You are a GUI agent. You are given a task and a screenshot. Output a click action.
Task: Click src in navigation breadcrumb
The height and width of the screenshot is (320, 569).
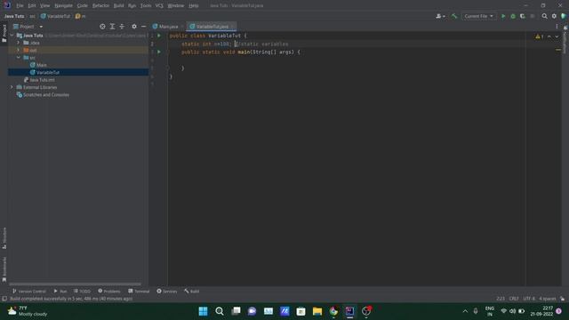32,16
